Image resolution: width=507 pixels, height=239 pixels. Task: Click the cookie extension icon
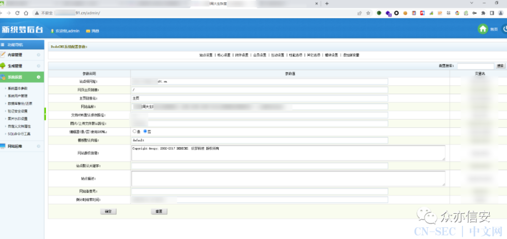pyautogui.click(x=405, y=13)
